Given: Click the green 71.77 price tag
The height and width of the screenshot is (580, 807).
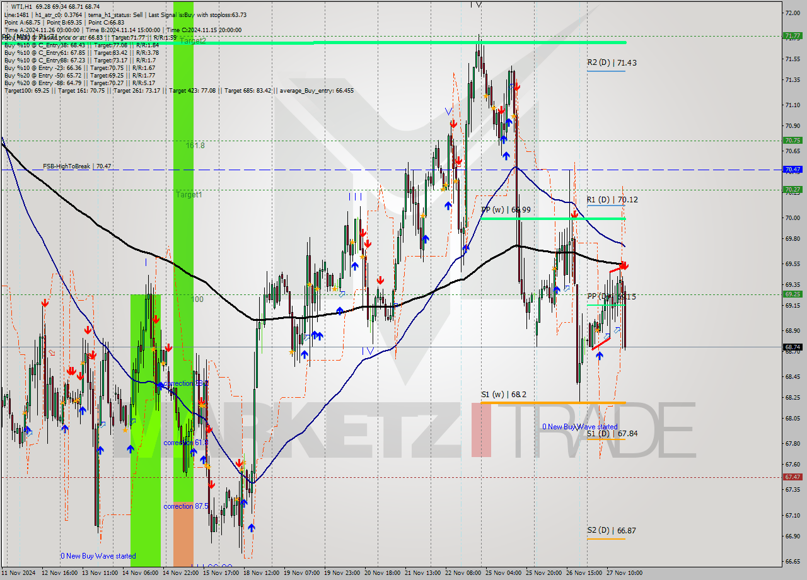Looking at the screenshot, I should click(x=792, y=36).
